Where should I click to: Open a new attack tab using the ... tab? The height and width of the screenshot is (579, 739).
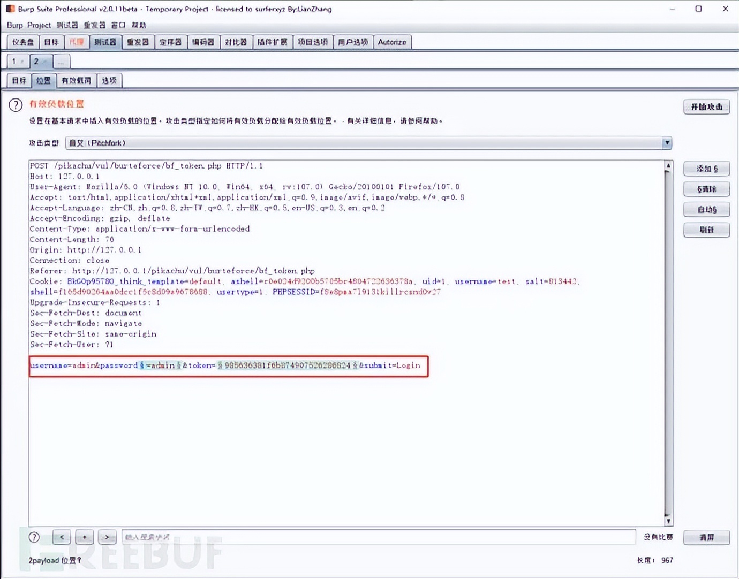(x=62, y=61)
